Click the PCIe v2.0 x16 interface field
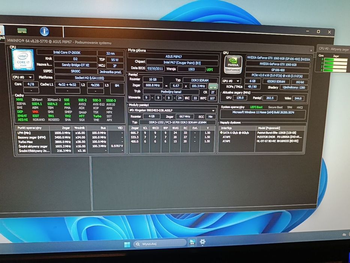Image resolution: width=350 pixels, height=263 pixels. coord(277,76)
